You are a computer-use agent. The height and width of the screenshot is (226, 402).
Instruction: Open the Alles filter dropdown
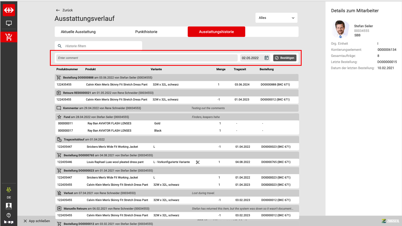click(276, 18)
